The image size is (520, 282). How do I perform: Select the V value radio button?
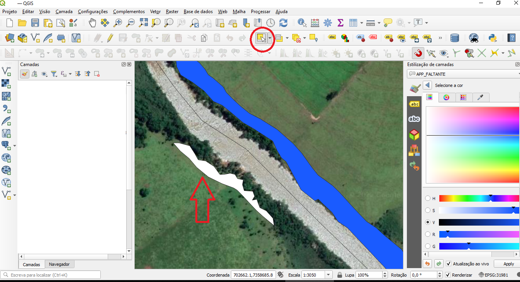[x=428, y=222]
